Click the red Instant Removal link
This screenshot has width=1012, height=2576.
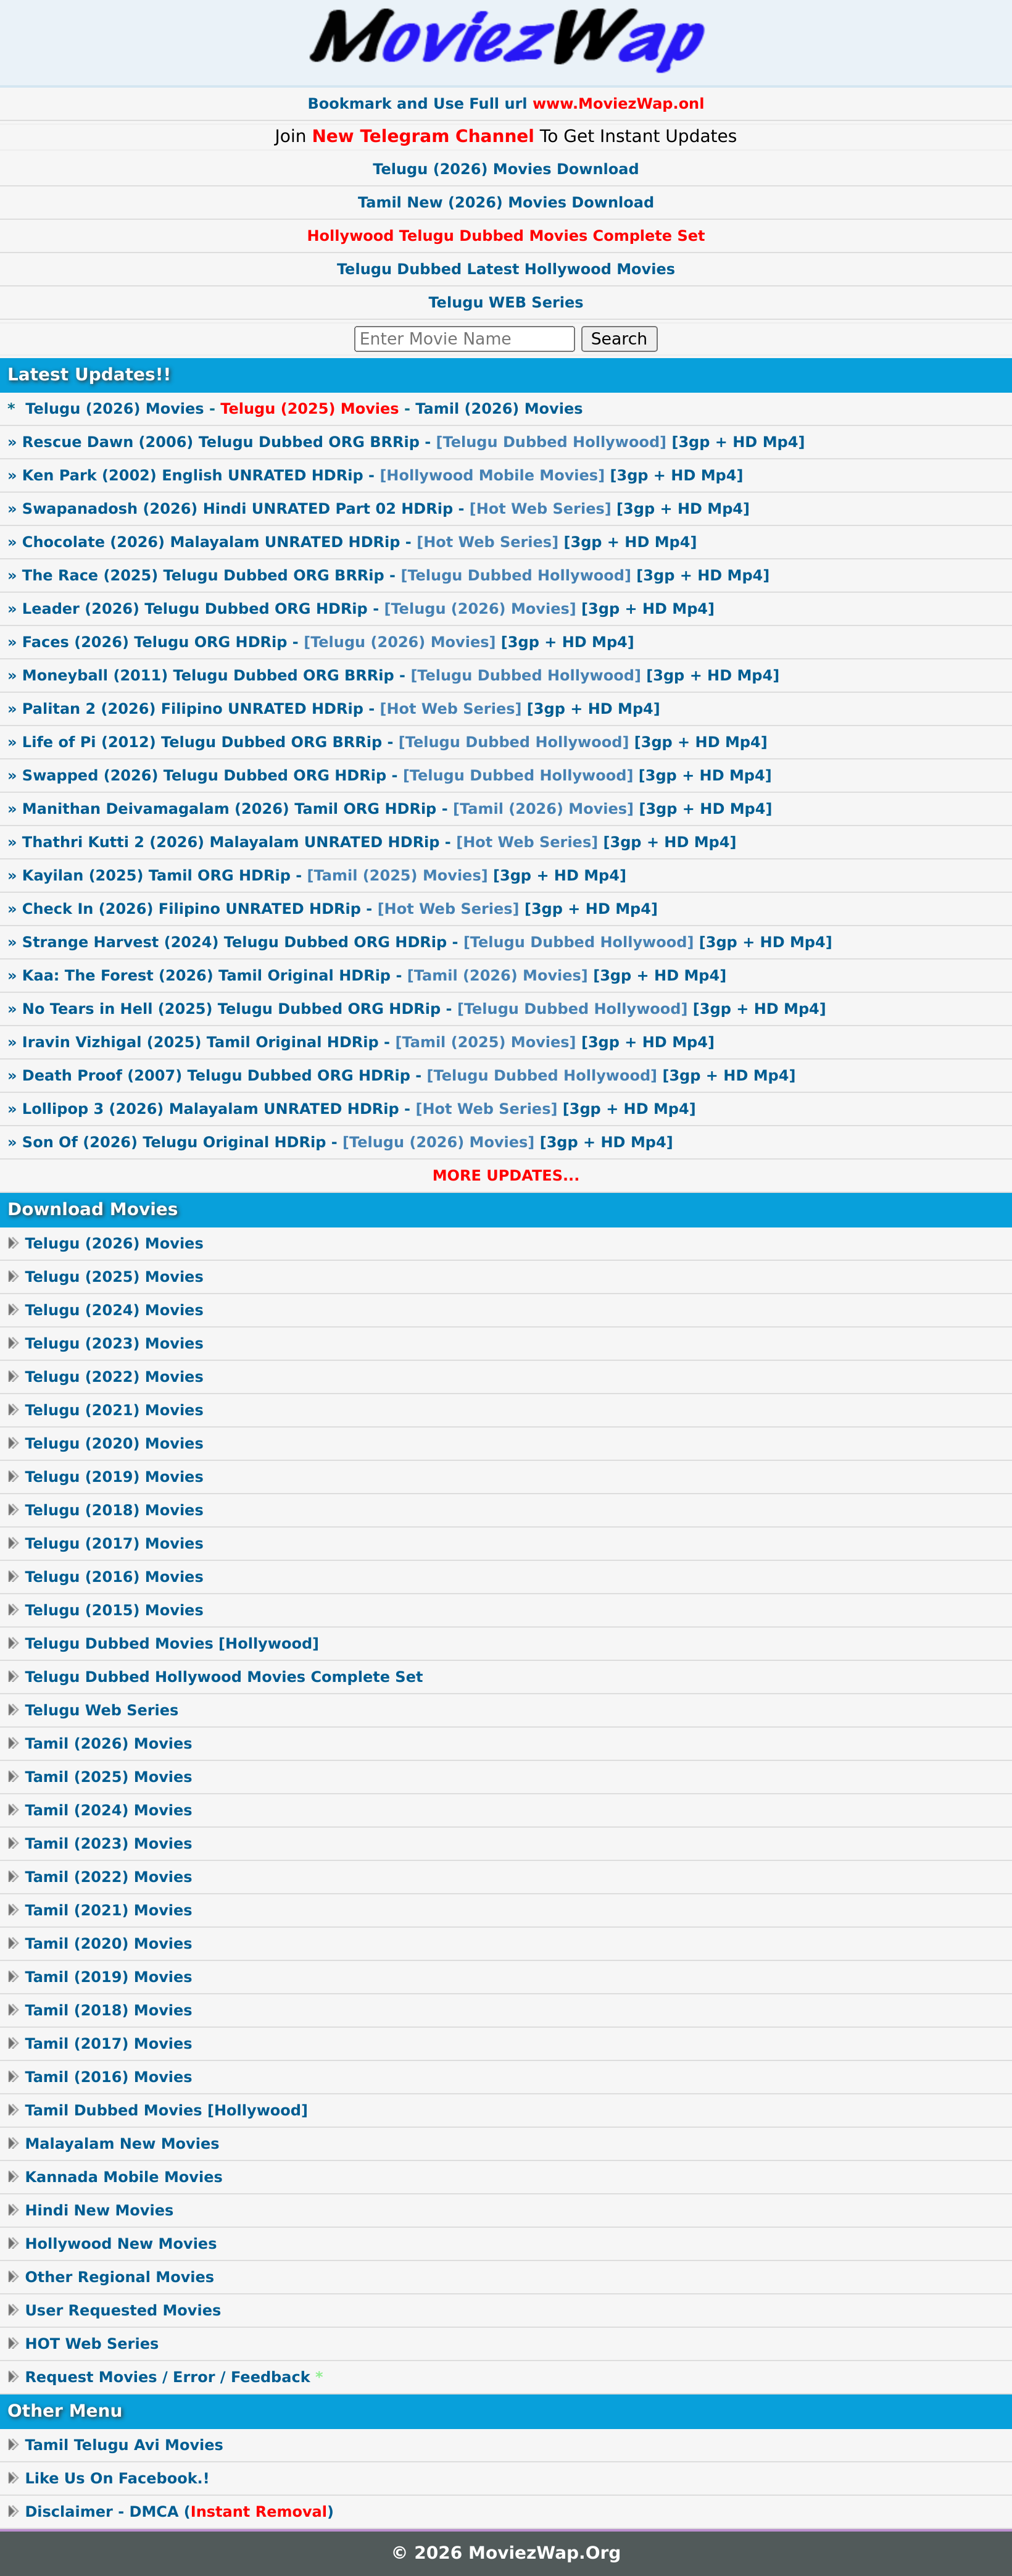tap(259, 2511)
